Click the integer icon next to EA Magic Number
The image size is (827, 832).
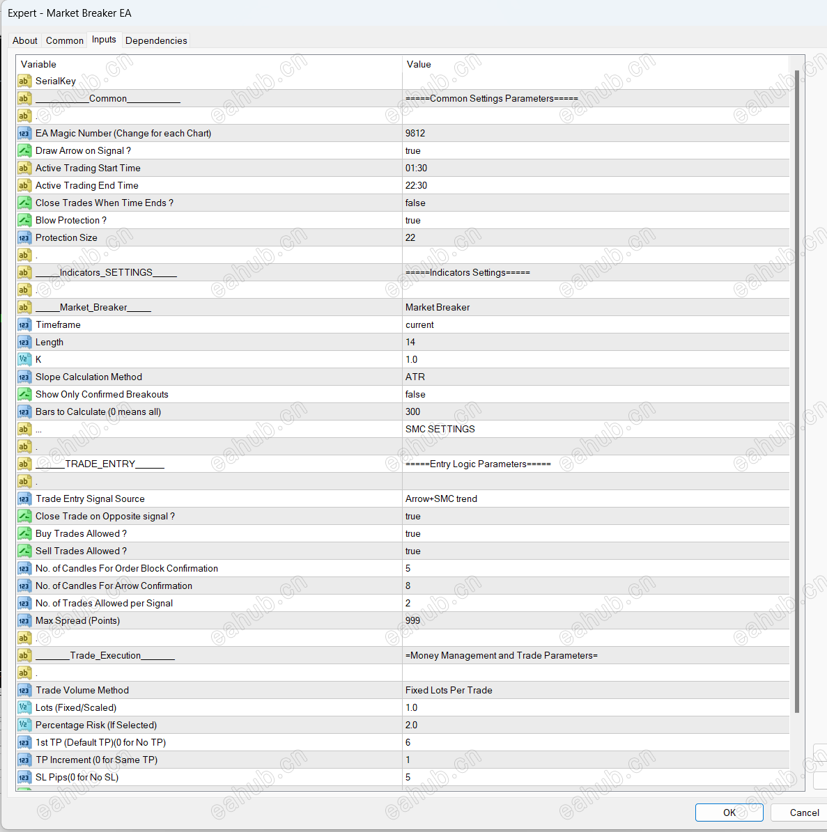(24, 133)
